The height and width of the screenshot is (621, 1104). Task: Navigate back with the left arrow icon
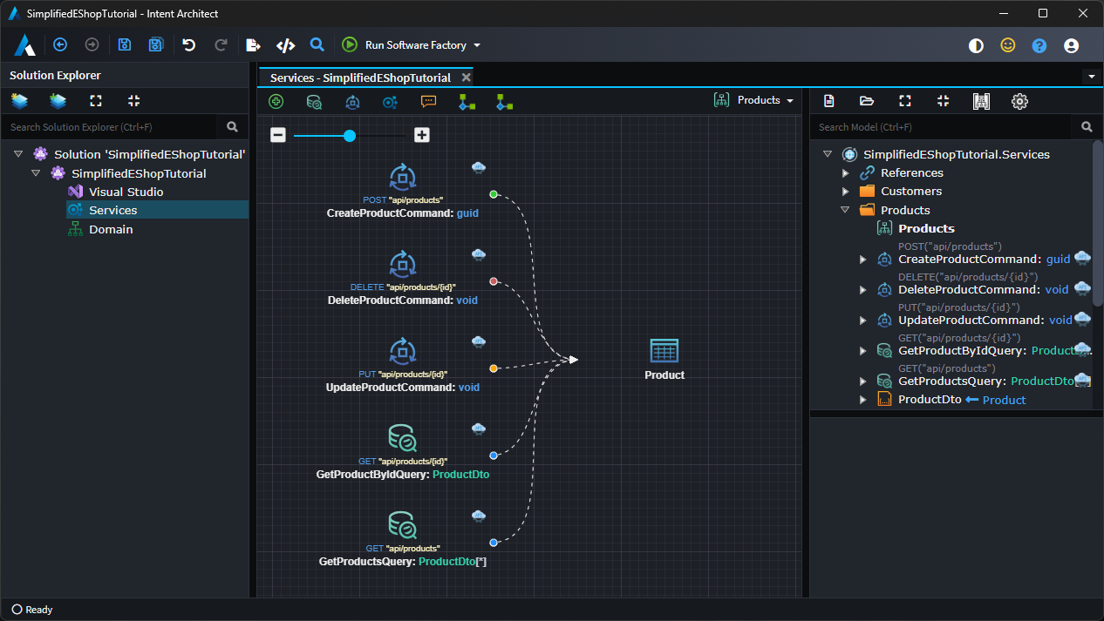[x=60, y=44]
